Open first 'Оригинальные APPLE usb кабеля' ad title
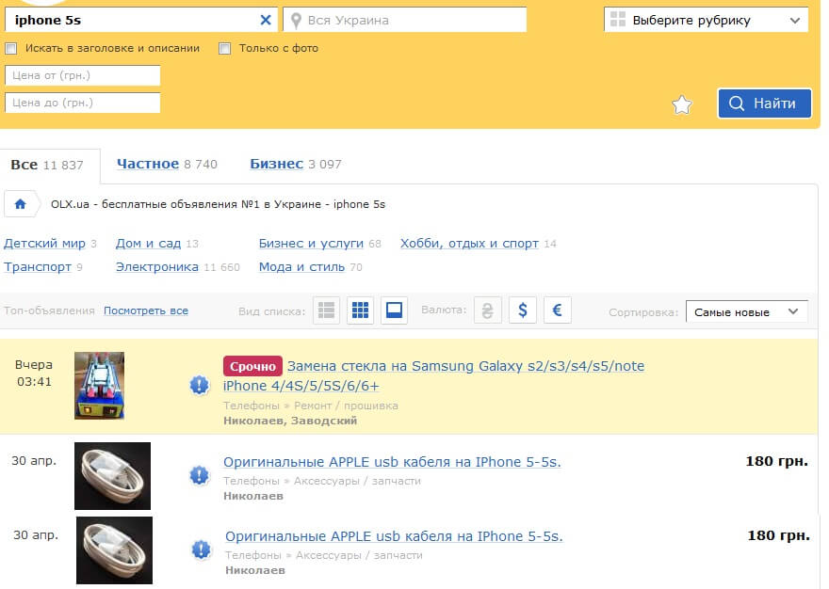829x589 pixels. coord(392,462)
